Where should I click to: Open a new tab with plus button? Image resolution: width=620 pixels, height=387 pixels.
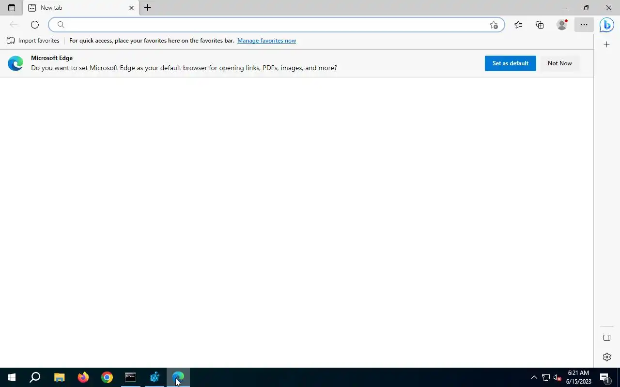(148, 8)
